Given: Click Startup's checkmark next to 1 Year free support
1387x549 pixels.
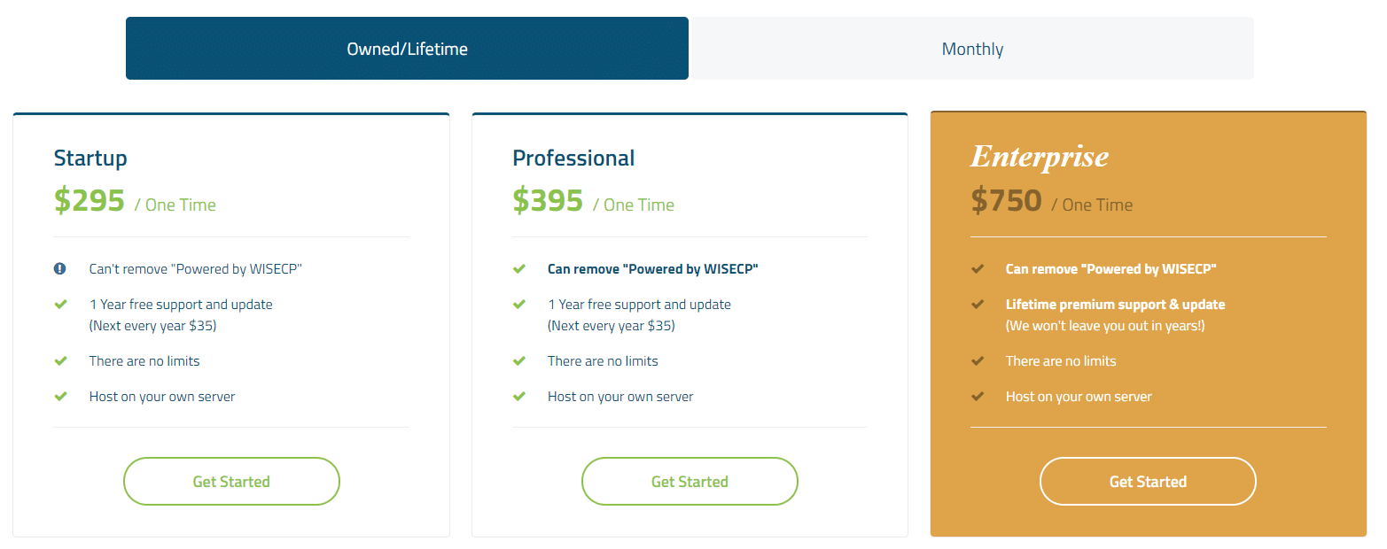Looking at the screenshot, I should pos(60,304).
